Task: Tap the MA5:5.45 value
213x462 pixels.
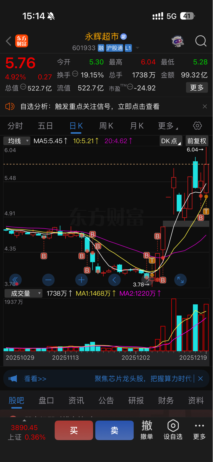Action: pos(50,141)
